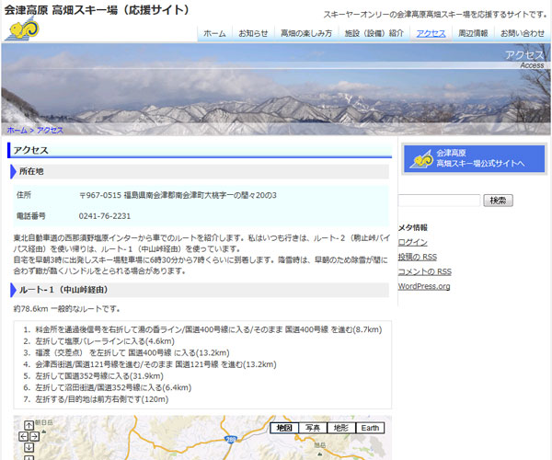552x460 pixels.
Task: Follow the アクセス breadcrumb link
Action: pyautogui.click(x=50, y=131)
